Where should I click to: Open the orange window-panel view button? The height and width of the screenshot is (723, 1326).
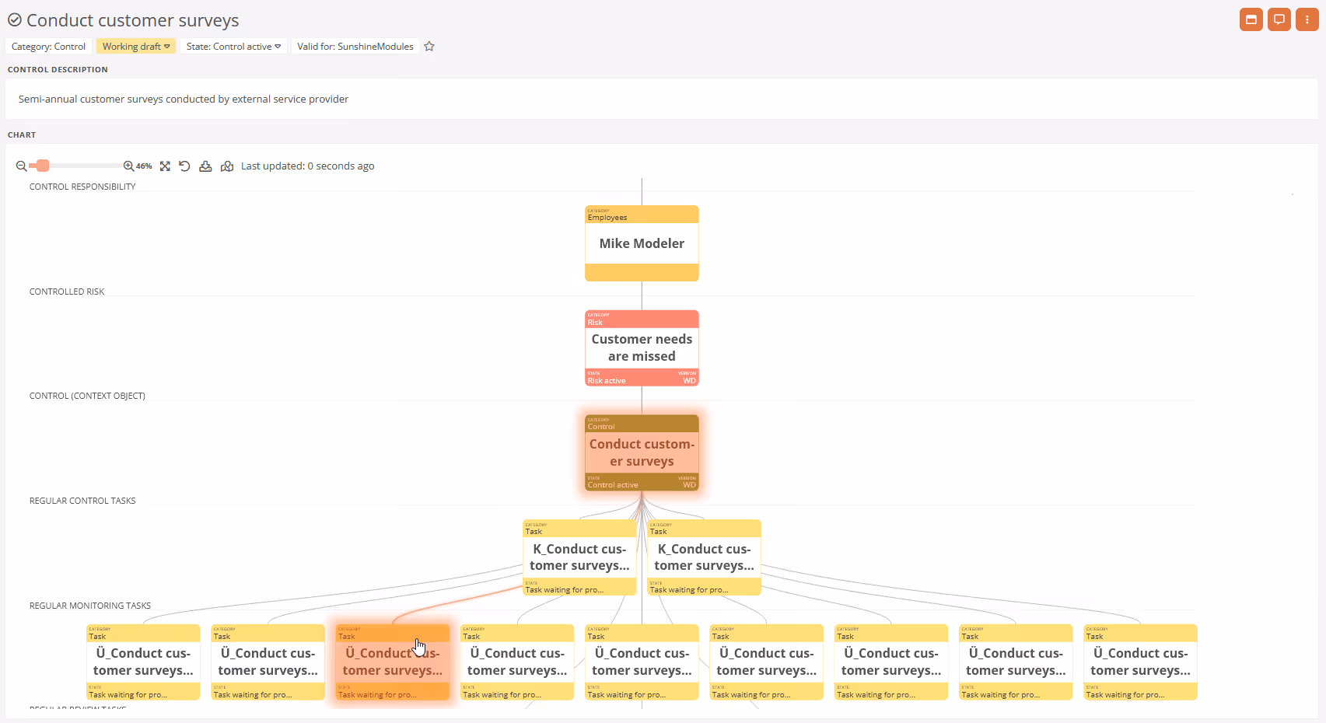pyautogui.click(x=1251, y=19)
